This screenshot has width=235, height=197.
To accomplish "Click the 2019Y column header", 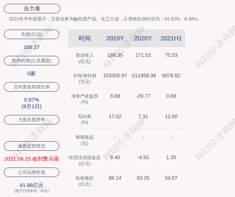I will [x=115, y=38].
